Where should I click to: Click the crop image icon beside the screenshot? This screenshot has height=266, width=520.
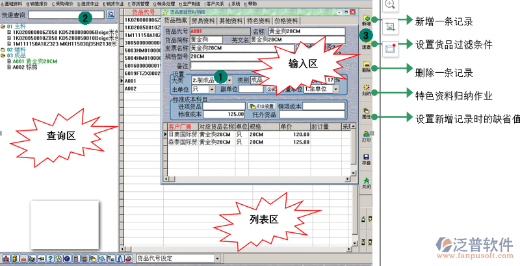tap(390, 27)
